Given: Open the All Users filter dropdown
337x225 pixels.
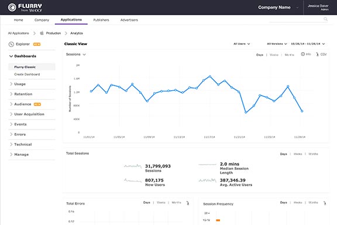Looking at the screenshot, I should point(242,44).
